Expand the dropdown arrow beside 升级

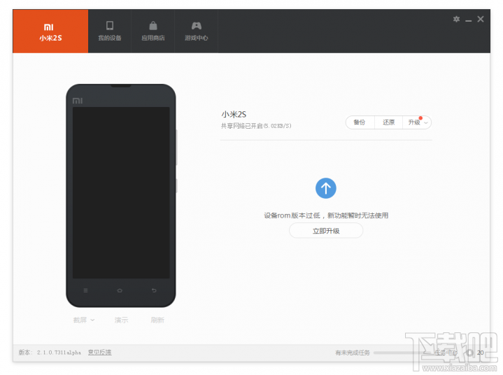(x=426, y=122)
